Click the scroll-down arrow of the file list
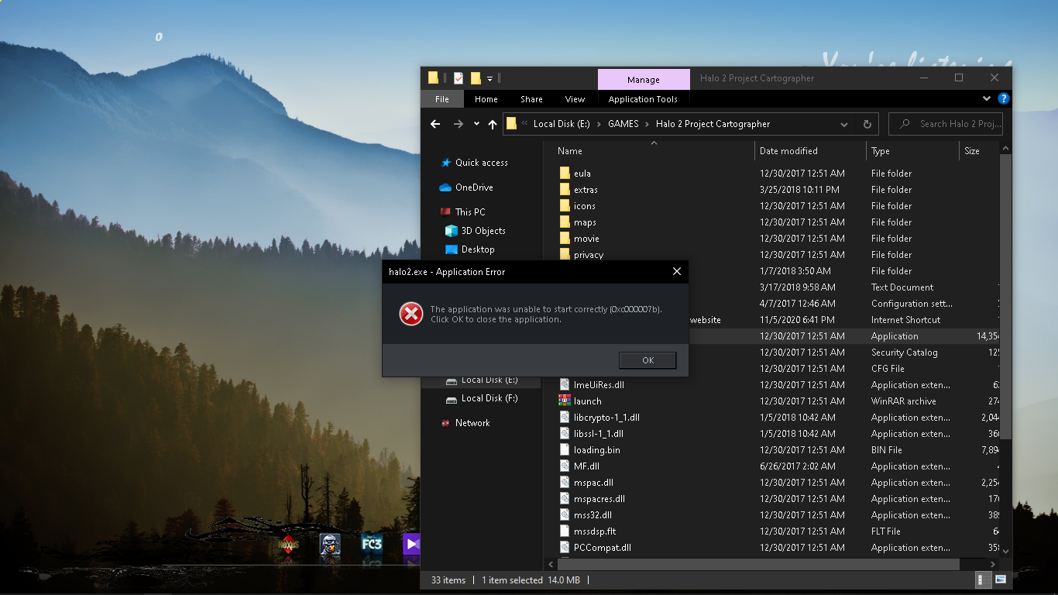Viewport: 1058px width, 595px height. tap(1006, 550)
